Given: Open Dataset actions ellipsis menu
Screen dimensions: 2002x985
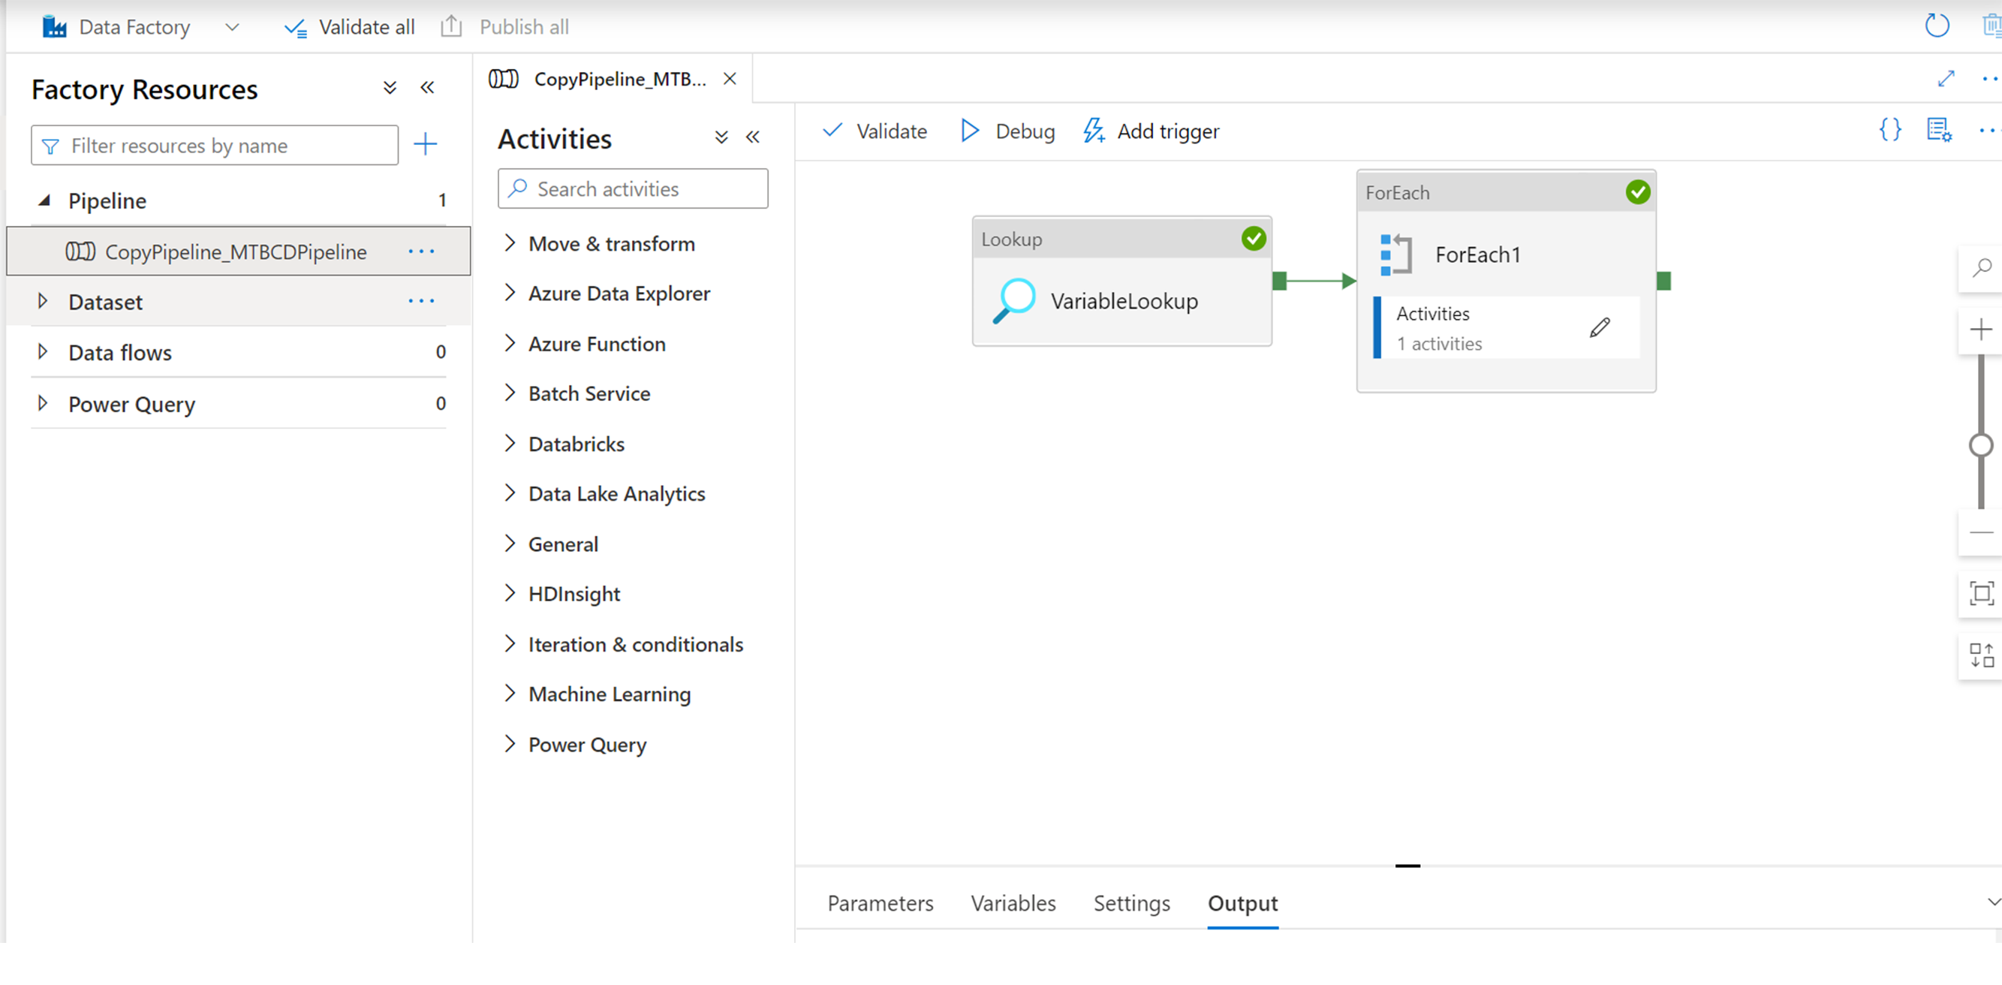Looking at the screenshot, I should [421, 301].
